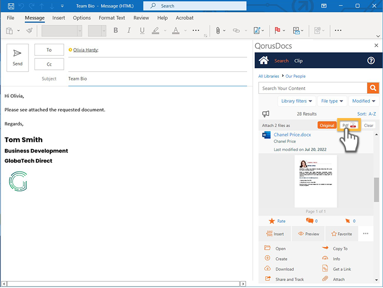Screen dimensions: 383x288
Task: Click Share and Track action
Action: point(284,279)
